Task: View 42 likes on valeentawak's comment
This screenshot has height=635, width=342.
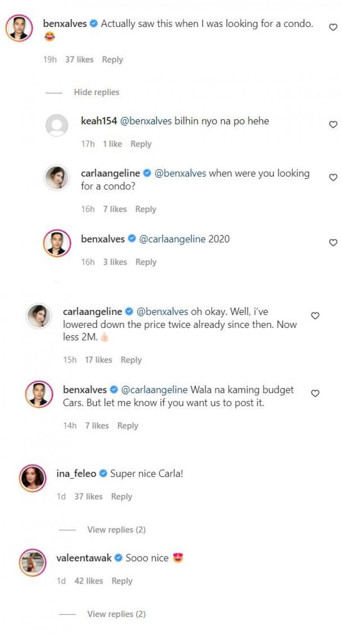Action: coord(88,581)
